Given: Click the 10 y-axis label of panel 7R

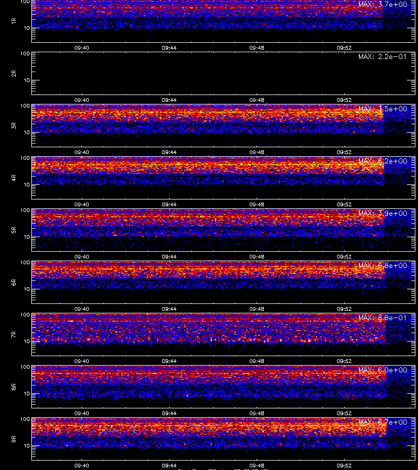Looking at the screenshot, I should point(27,342).
